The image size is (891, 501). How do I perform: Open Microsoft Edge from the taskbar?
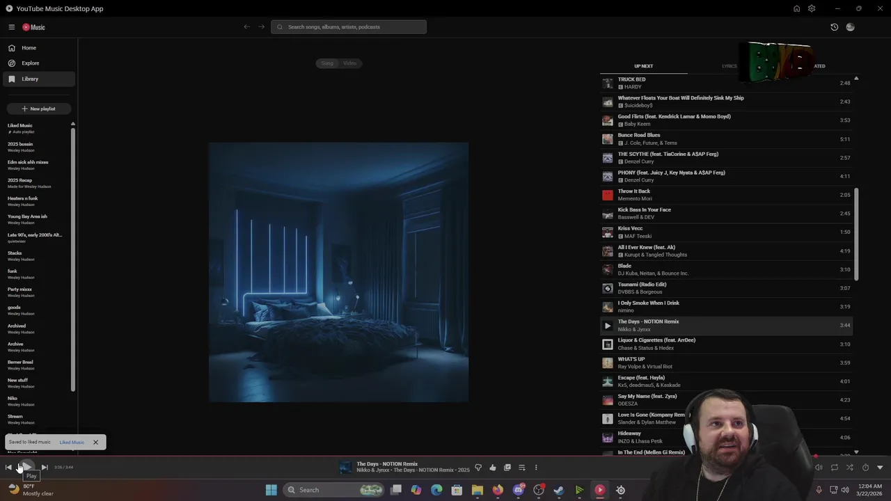coord(436,490)
